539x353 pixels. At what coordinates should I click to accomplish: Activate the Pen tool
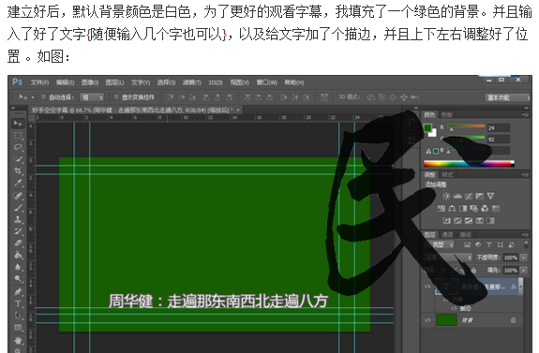[18, 291]
